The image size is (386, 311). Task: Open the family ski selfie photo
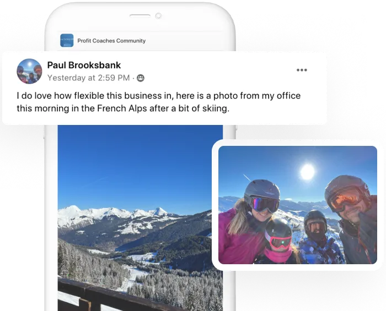tap(298, 205)
